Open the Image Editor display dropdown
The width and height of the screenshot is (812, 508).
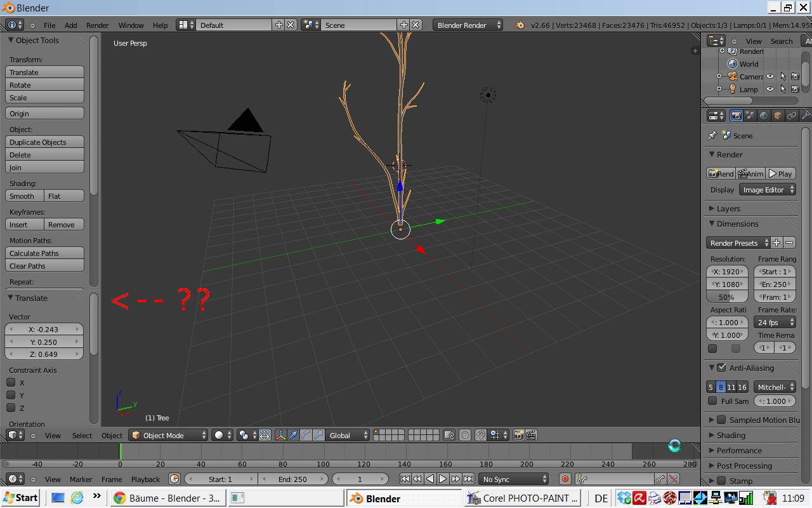coord(768,189)
